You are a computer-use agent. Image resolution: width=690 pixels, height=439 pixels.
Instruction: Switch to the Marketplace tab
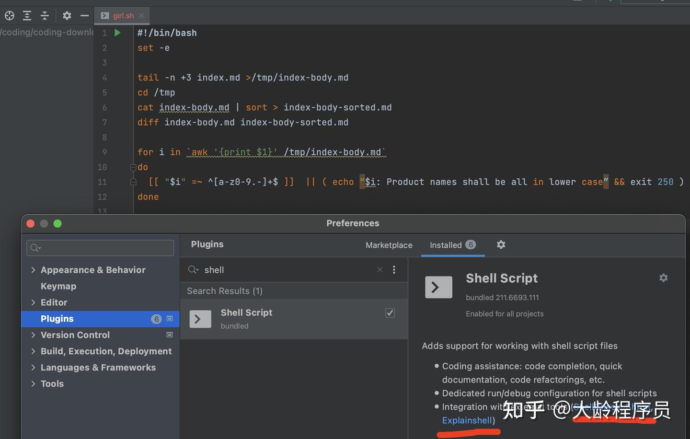389,245
